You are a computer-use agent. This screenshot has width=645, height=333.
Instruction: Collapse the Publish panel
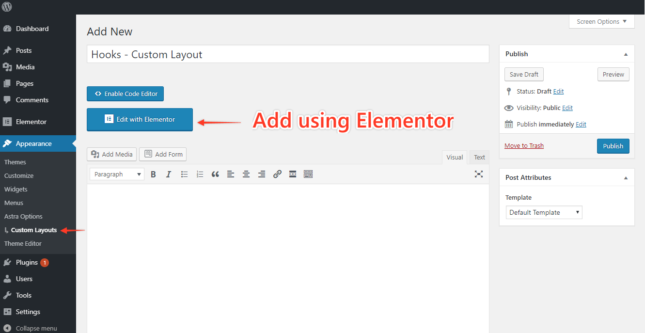click(x=626, y=54)
